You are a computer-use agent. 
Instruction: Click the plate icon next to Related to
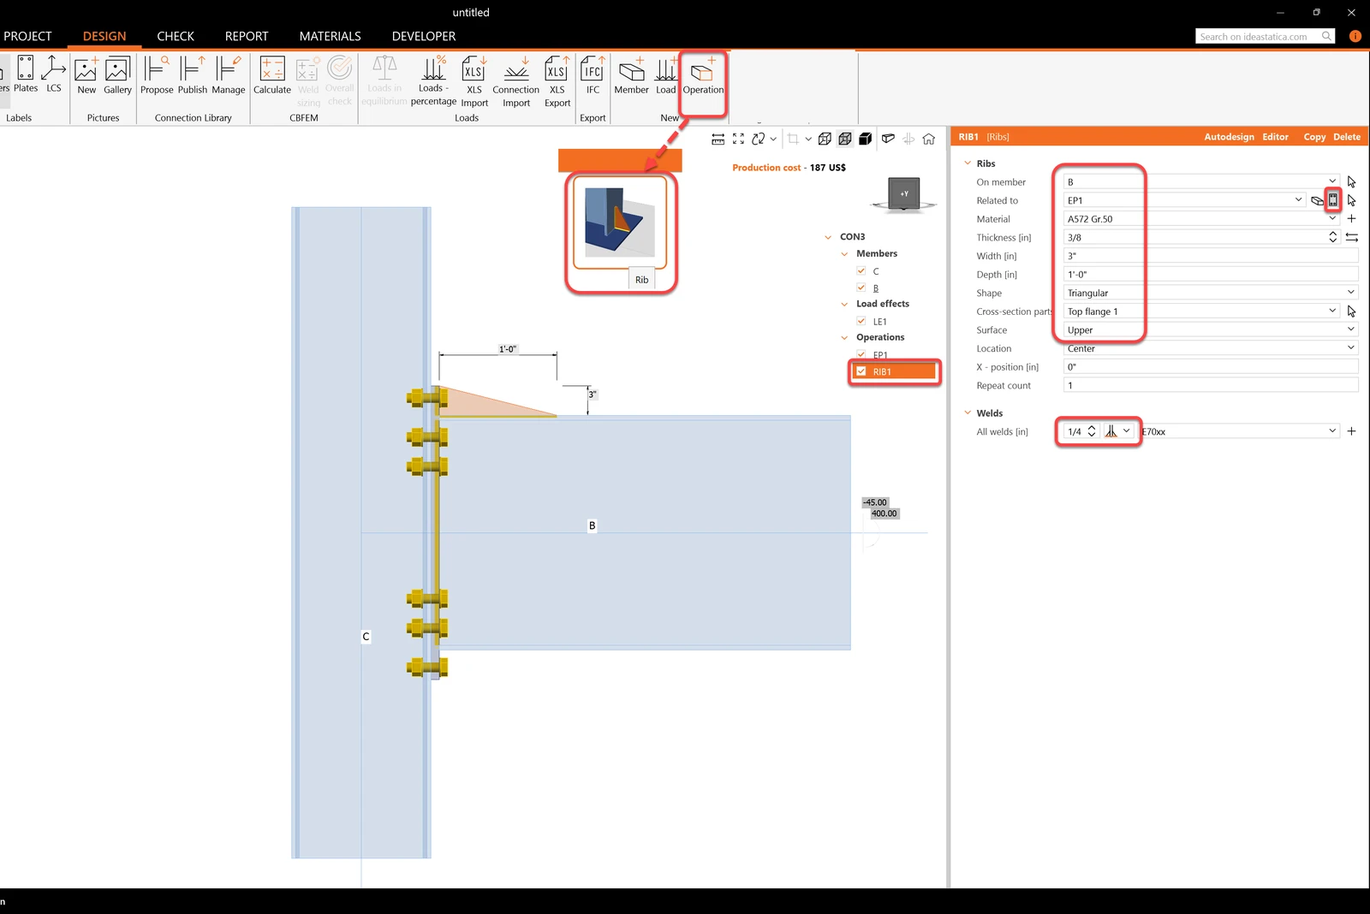pyautogui.click(x=1318, y=200)
